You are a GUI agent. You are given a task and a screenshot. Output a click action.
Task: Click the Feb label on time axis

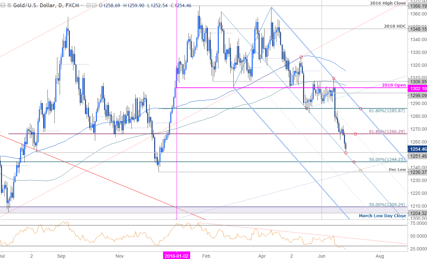pyautogui.click(x=206, y=255)
